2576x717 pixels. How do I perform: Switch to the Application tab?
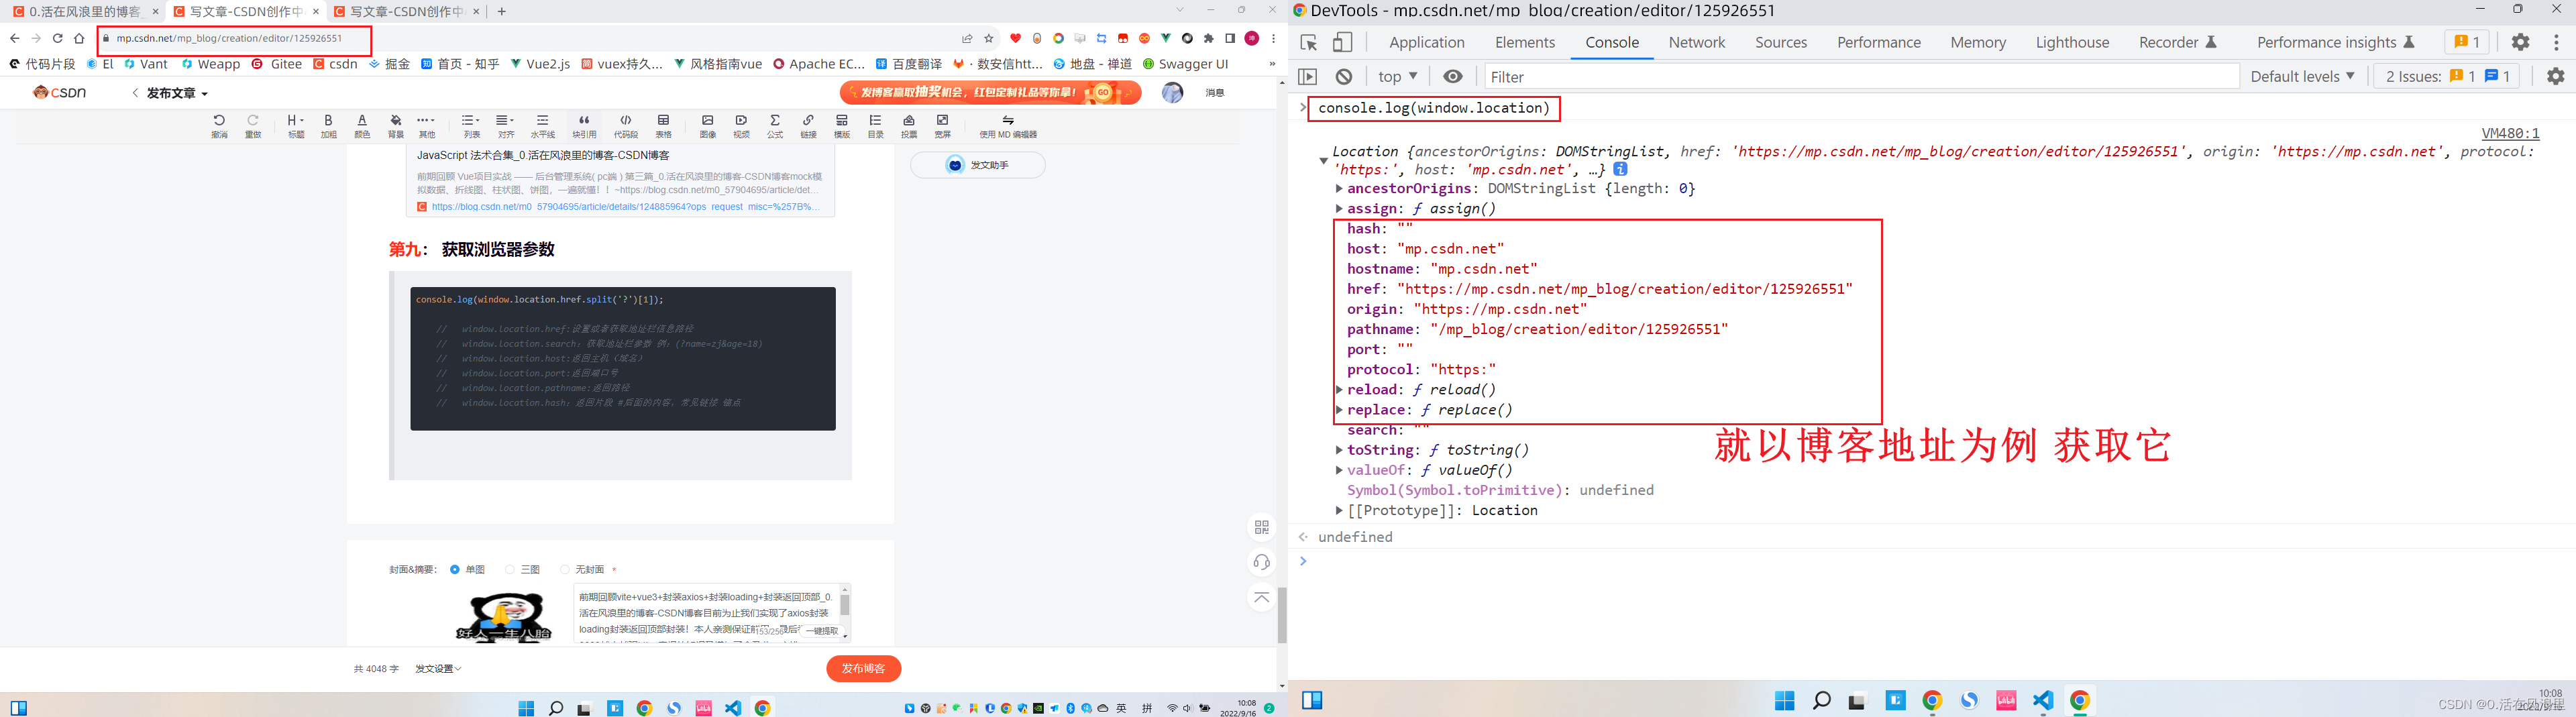[1426, 42]
